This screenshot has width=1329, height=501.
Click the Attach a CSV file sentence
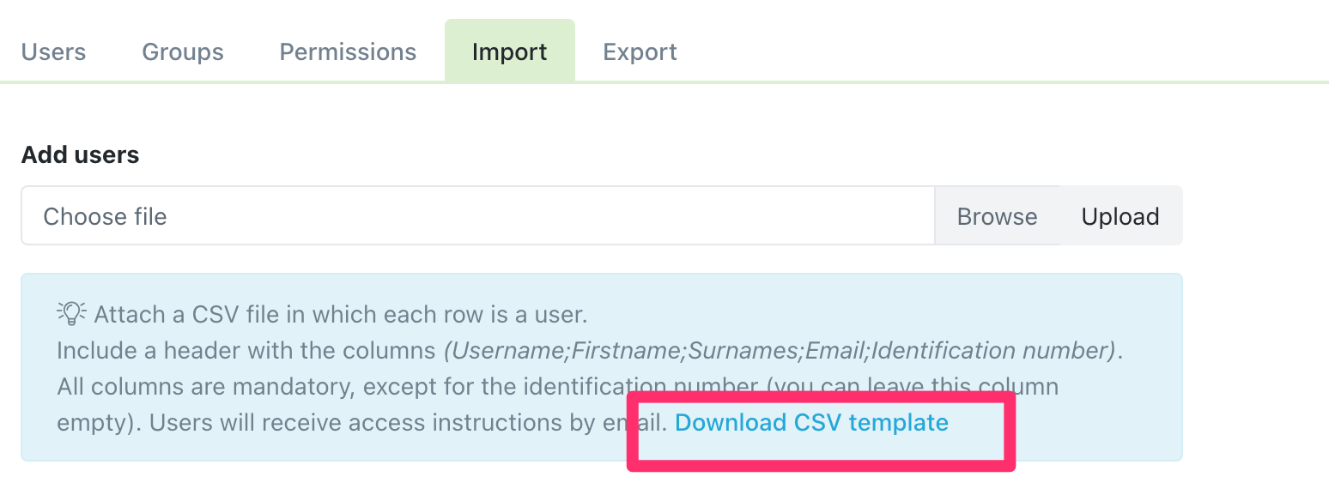pyautogui.click(x=340, y=314)
